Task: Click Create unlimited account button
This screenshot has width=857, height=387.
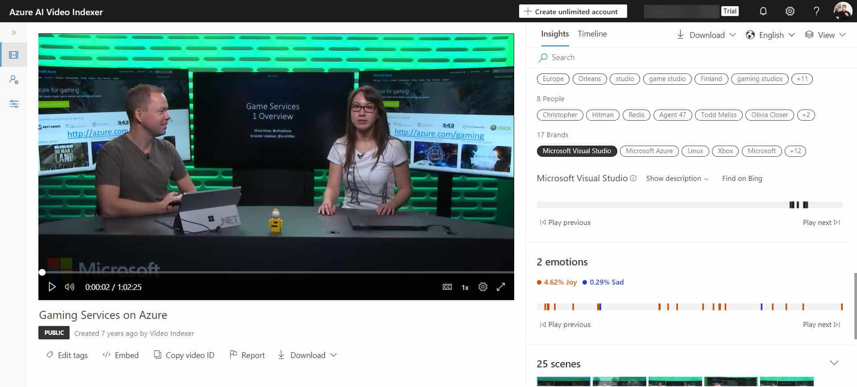Action: pos(573,12)
